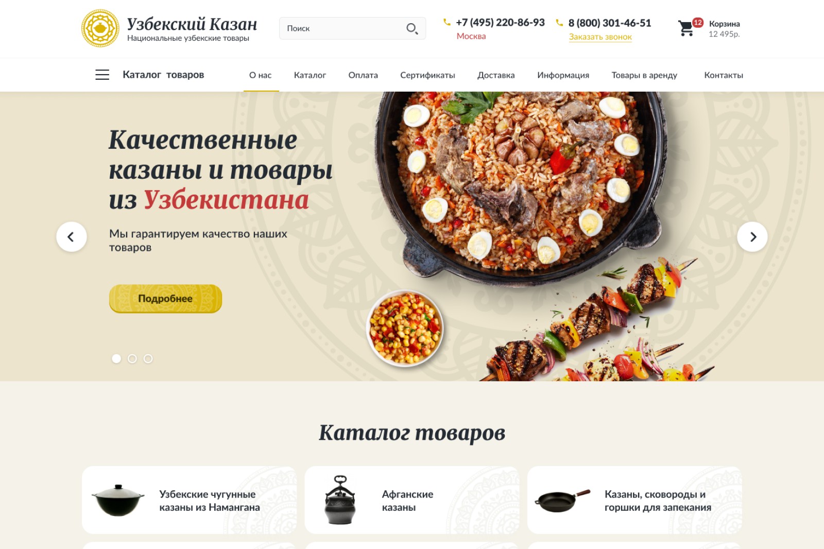Click the Узбекский Казан round logo

click(100, 28)
